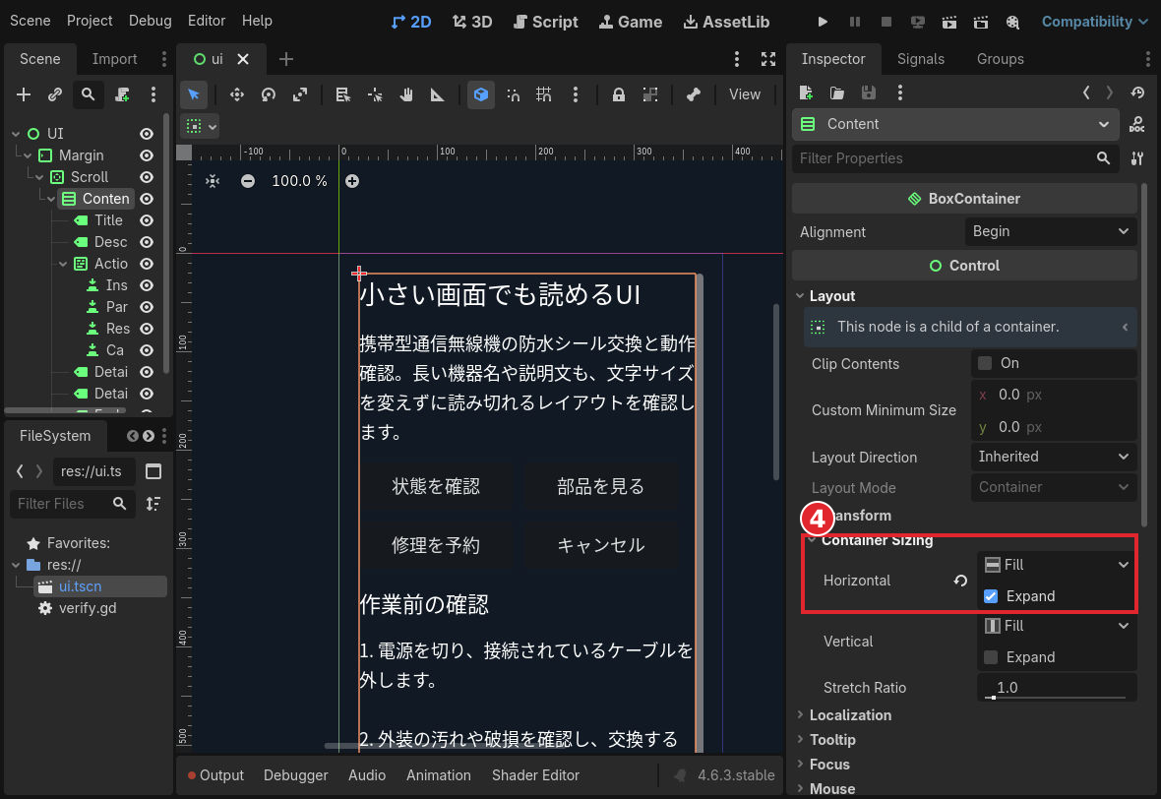The image size is (1161, 799).
Task: Toggle visibility of UI node
Action: 147,134
